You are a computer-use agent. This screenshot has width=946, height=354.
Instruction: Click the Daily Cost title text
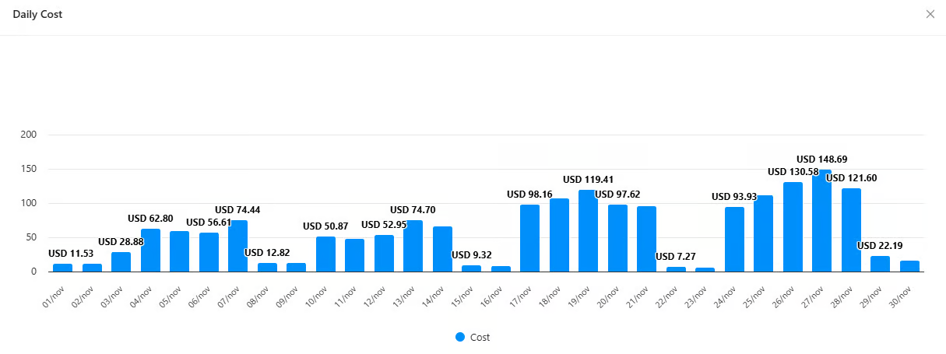point(38,15)
